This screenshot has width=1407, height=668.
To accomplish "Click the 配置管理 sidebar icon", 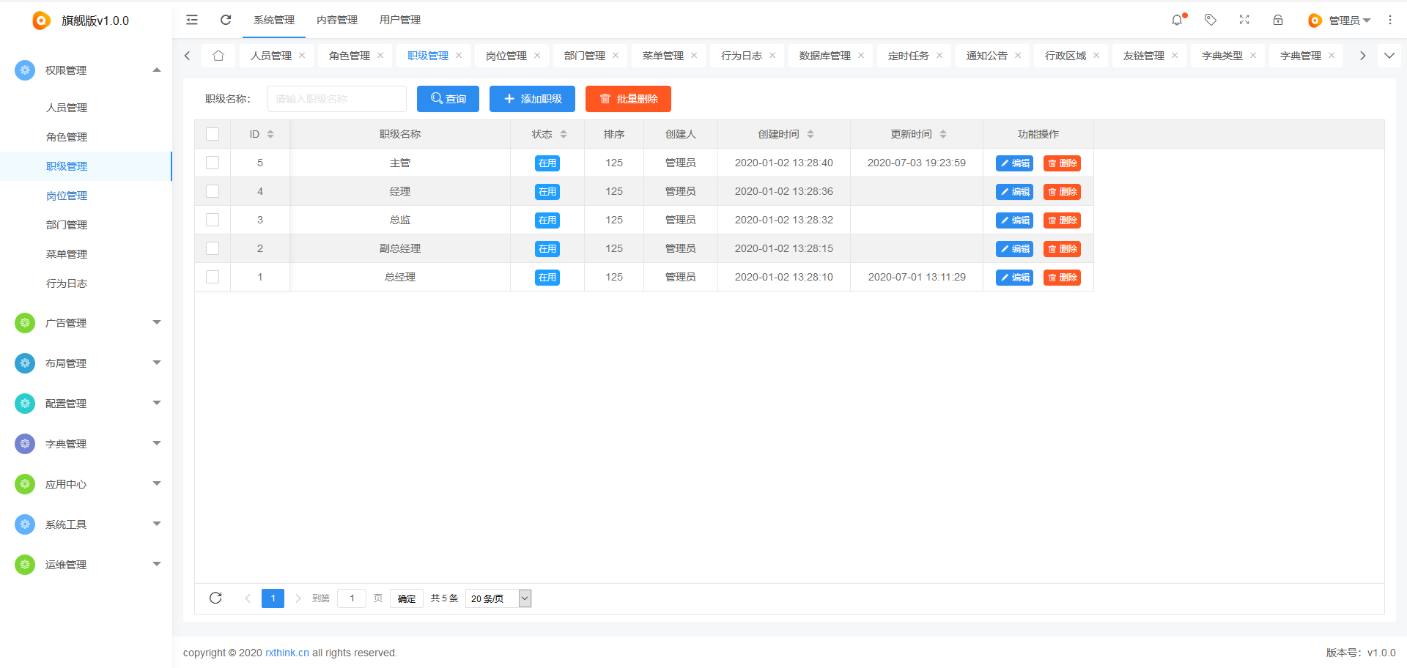I will 25,404.
